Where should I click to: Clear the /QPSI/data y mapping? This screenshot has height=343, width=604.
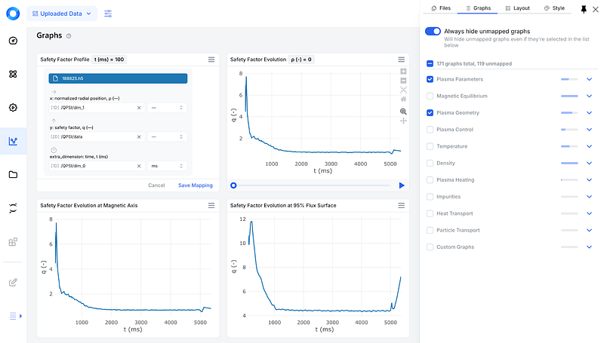click(x=139, y=137)
